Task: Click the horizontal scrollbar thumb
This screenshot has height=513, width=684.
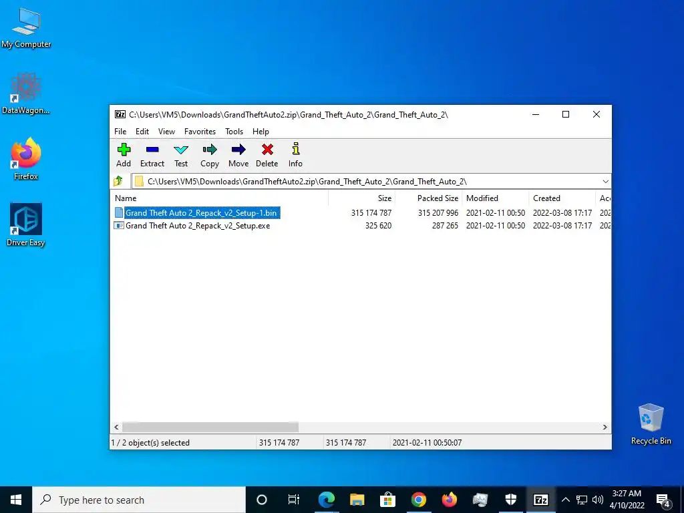Action: pyautogui.click(x=210, y=427)
